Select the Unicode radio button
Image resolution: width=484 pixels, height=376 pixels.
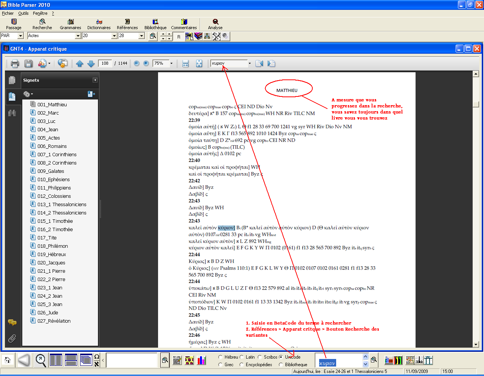[281, 357]
